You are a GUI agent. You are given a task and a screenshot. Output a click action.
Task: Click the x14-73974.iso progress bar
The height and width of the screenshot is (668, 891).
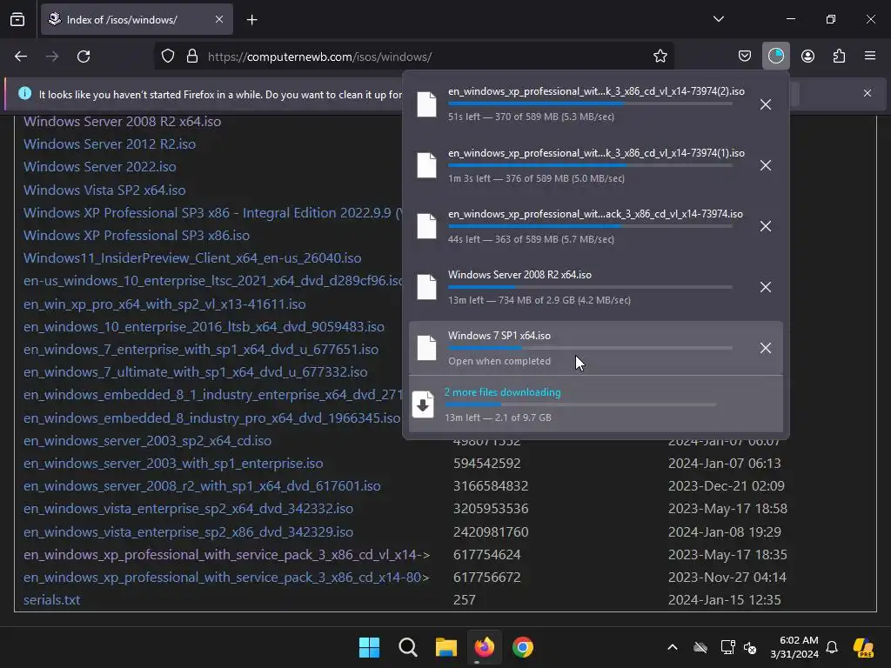tap(590, 227)
